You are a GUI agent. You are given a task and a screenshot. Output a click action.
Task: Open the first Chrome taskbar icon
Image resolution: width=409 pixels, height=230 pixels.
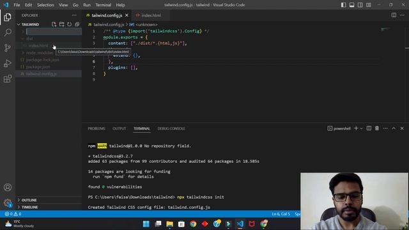click(x=193, y=224)
